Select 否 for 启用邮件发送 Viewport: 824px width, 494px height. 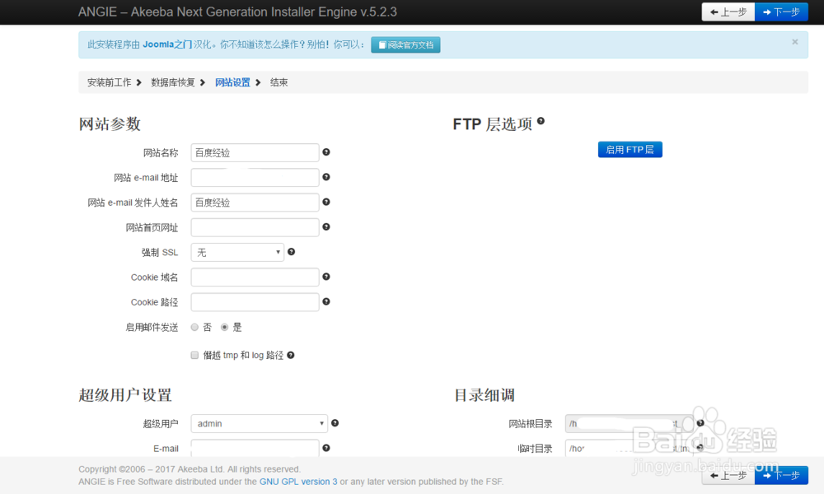pos(194,327)
